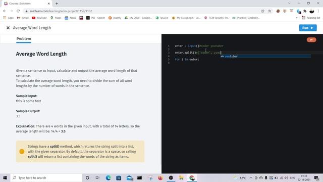
Task: Click the 'Average Word Length' heading
Action: (41, 54)
